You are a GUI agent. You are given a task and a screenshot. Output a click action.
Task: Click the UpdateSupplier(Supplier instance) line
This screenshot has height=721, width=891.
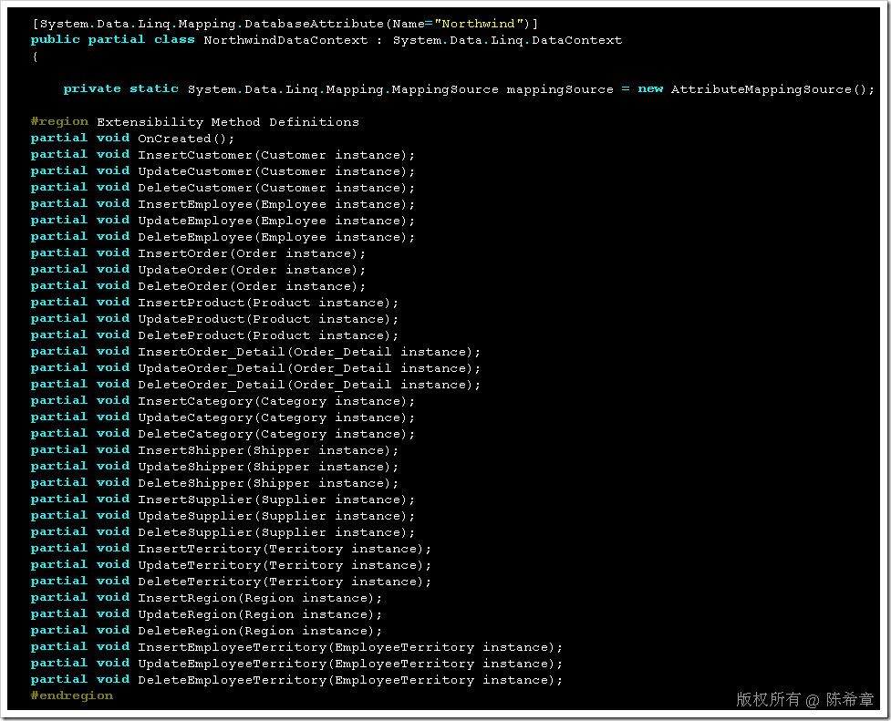coord(223,516)
